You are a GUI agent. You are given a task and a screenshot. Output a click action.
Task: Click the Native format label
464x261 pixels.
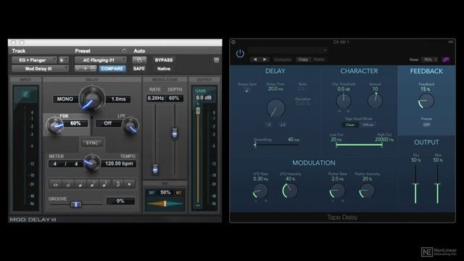pos(164,69)
